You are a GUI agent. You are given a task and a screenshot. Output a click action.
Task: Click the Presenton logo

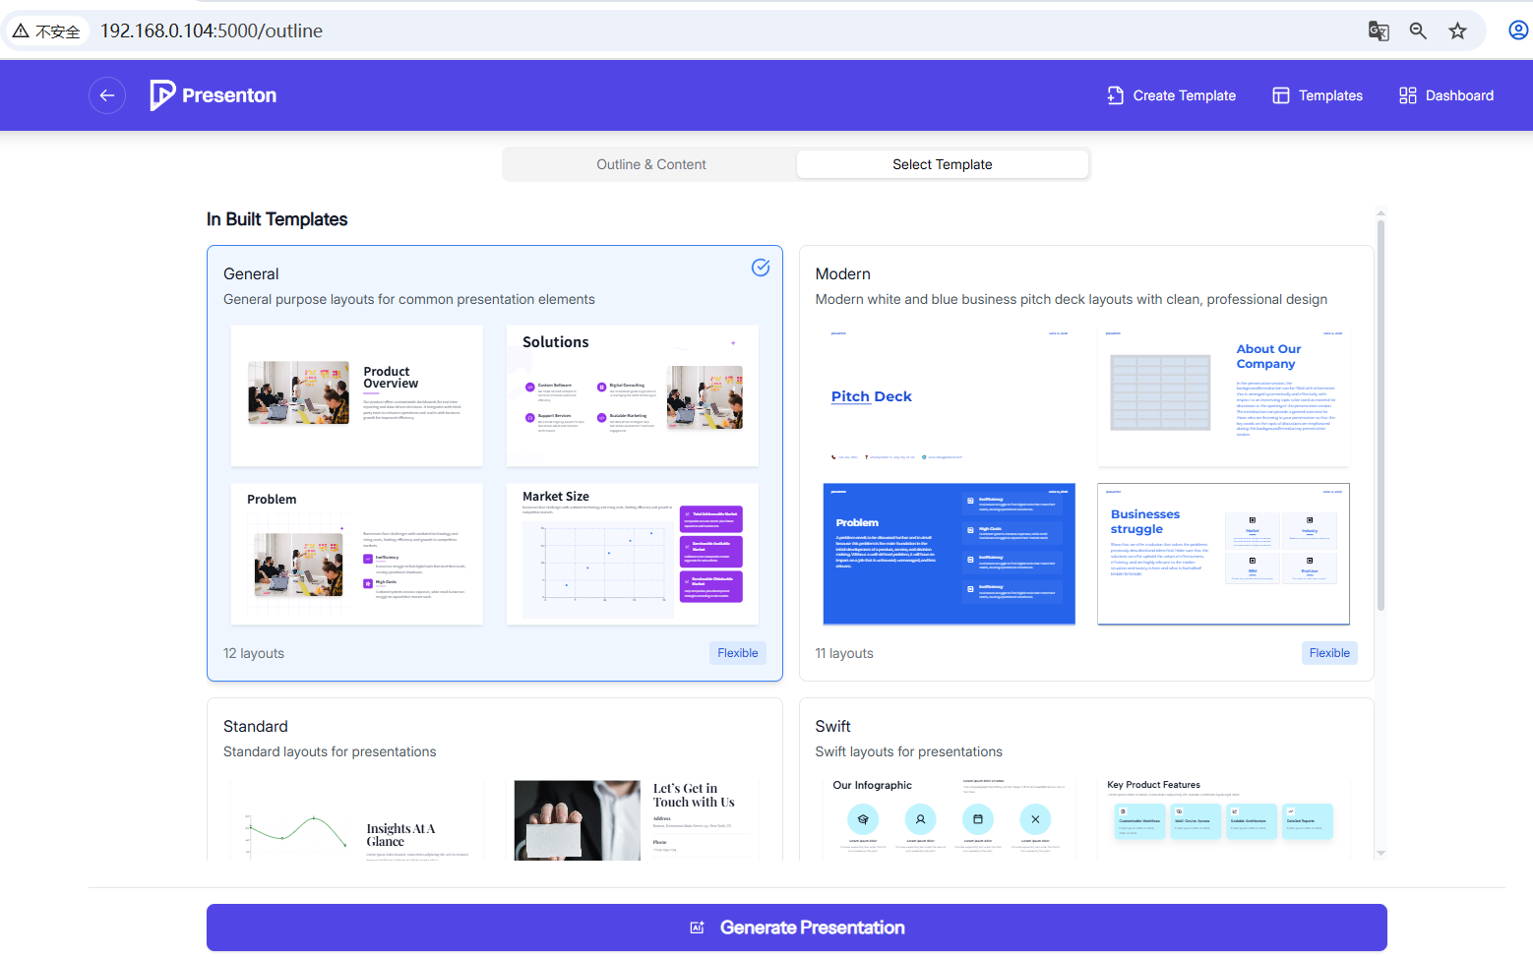coord(214,95)
